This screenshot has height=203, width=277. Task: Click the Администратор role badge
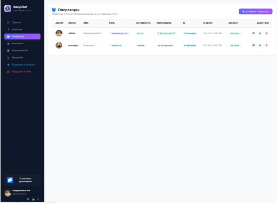click(119, 34)
